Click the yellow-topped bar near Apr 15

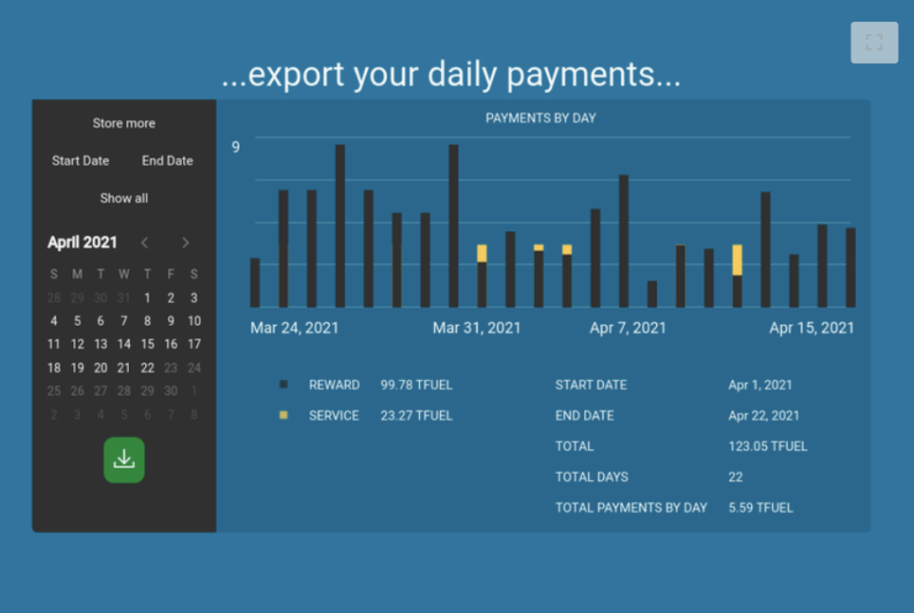point(738,276)
